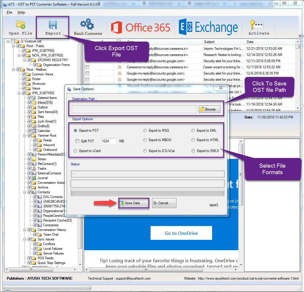304x292 pixels.
Task: Click the Browse button
Action: 209,109
